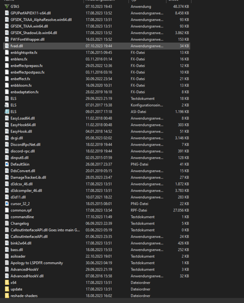Click the file icon of GPUPerfAPIDX11-x64.dll
The image size is (244, 303).
pos(7,13)
